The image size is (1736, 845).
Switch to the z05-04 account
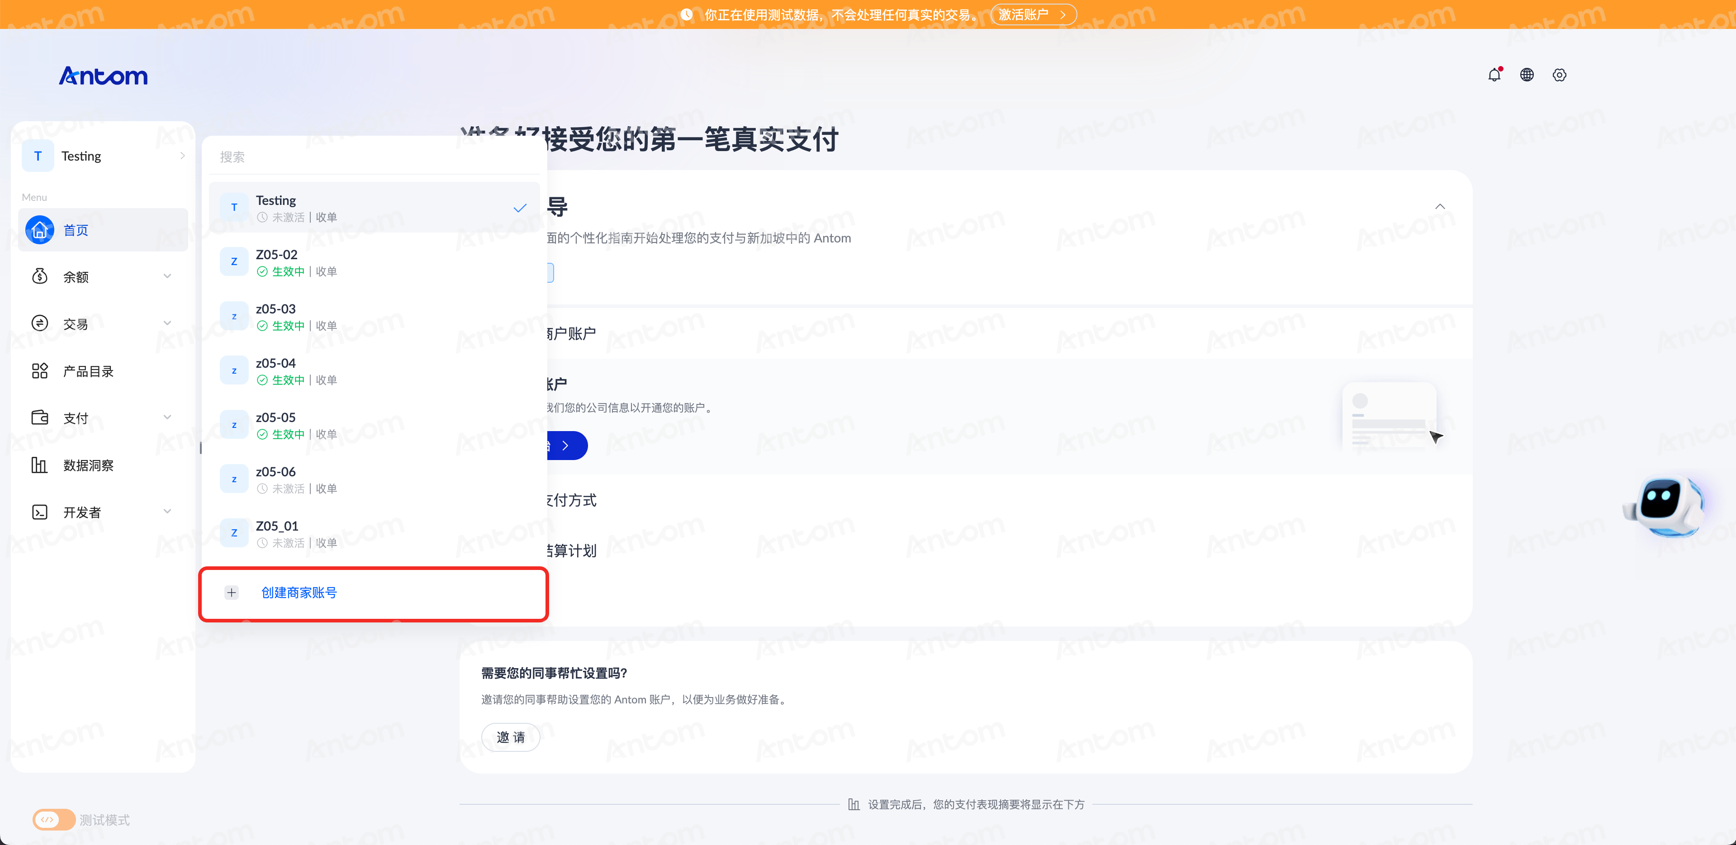pos(374,370)
